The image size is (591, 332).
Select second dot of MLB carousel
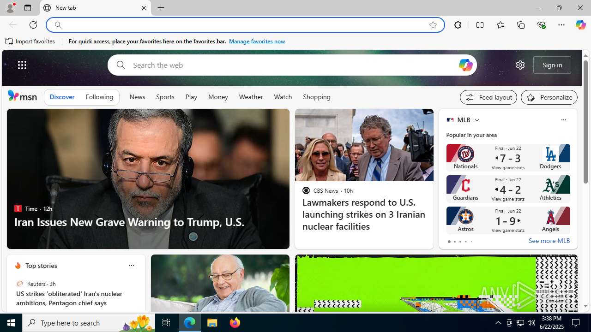click(454, 242)
